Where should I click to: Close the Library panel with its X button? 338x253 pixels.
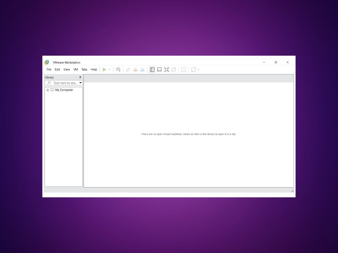coord(80,77)
